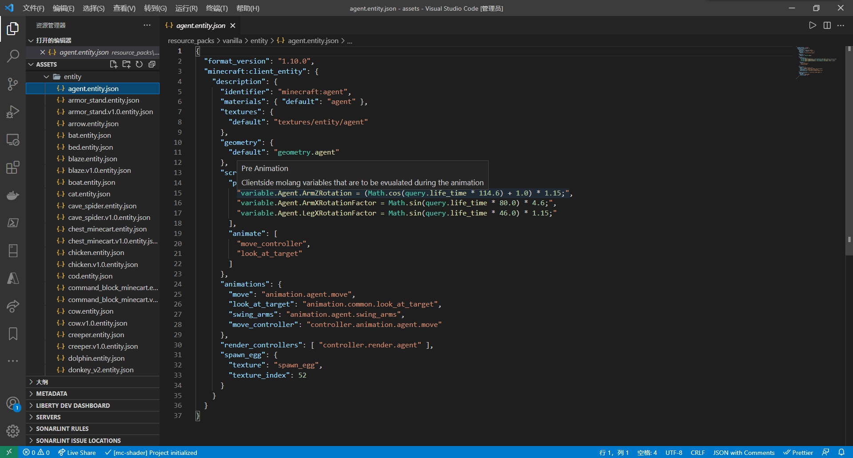The width and height of the screenshot is (853, 458).
Task: Open the Bookmarks view in activity bar
Action: [x=13, y=334]
